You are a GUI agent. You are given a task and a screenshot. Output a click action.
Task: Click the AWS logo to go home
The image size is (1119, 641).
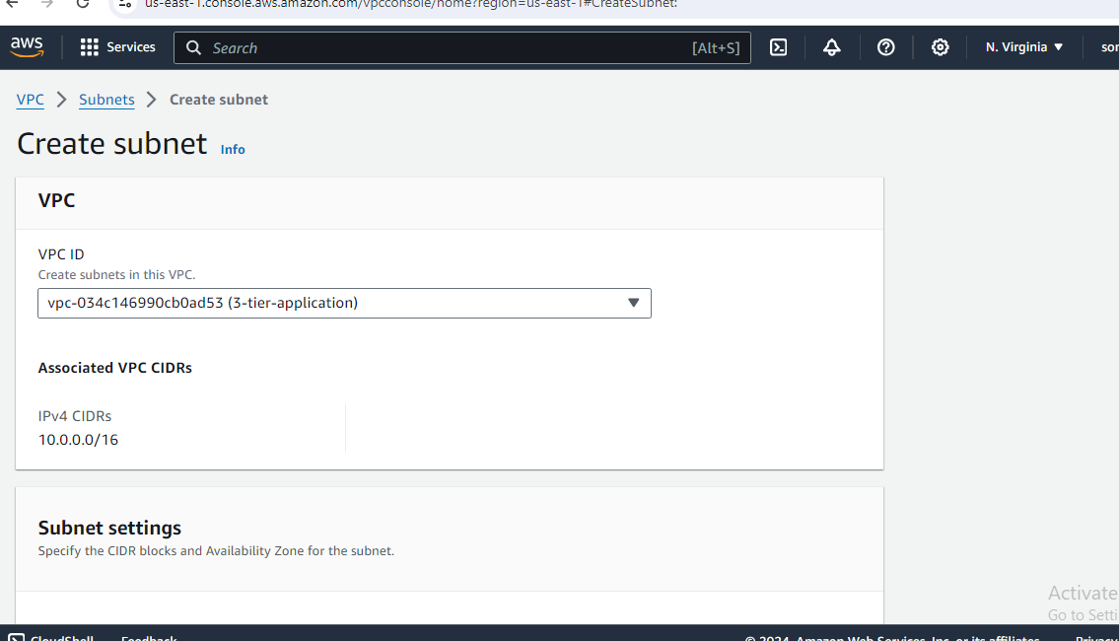27,45
